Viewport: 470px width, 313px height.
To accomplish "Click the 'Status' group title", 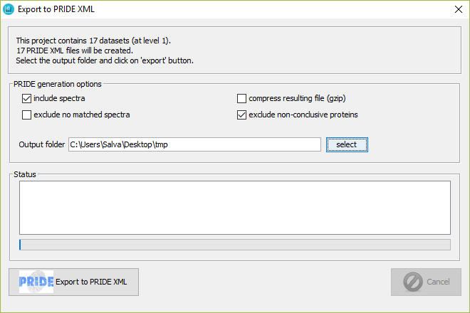I will pyautogui.click(x=25, y=174).
